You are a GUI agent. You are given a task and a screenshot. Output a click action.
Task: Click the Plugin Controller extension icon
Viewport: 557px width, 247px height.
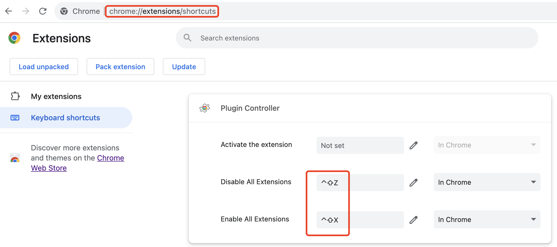205,108
